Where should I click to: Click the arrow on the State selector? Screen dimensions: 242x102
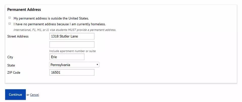[x=97, y=65]
